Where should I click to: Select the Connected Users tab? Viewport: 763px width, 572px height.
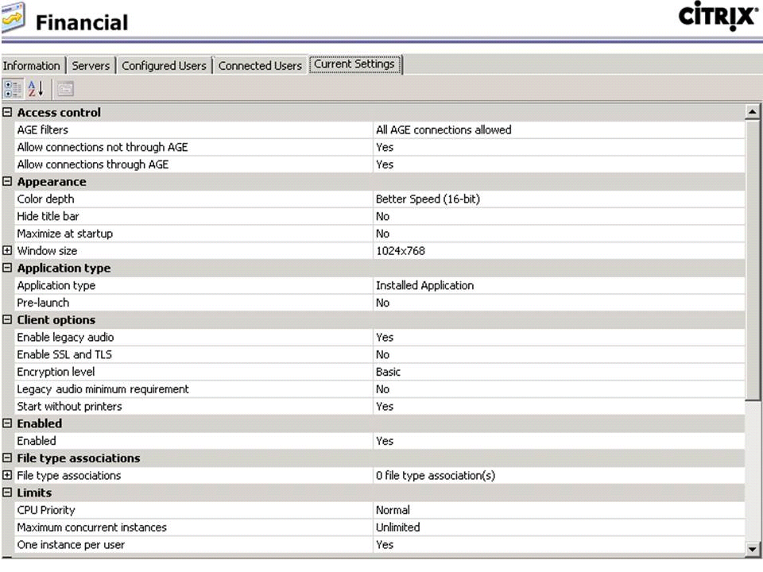260,66
